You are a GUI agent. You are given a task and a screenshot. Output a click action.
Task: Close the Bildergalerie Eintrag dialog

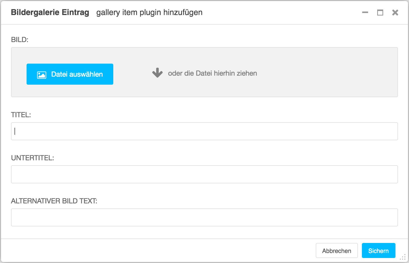(x=395, y=12)
